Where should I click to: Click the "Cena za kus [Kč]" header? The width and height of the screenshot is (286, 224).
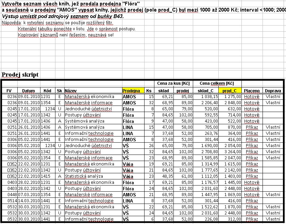coord(173,83)
